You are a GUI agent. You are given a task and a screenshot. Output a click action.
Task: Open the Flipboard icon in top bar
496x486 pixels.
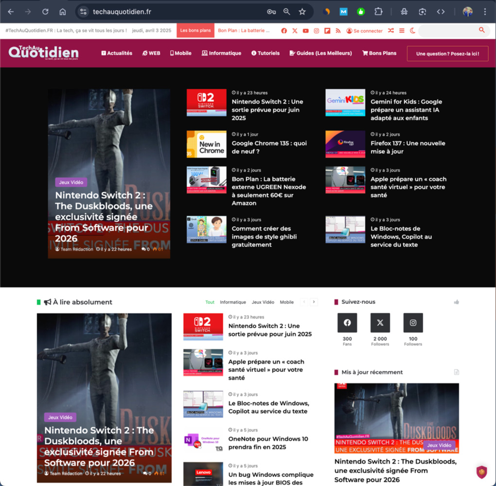point(327,31)
